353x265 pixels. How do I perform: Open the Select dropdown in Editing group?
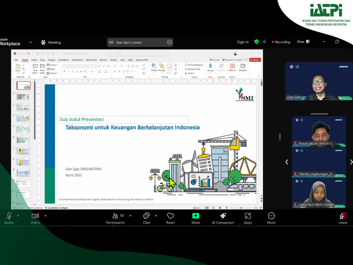tap(190, 73)
